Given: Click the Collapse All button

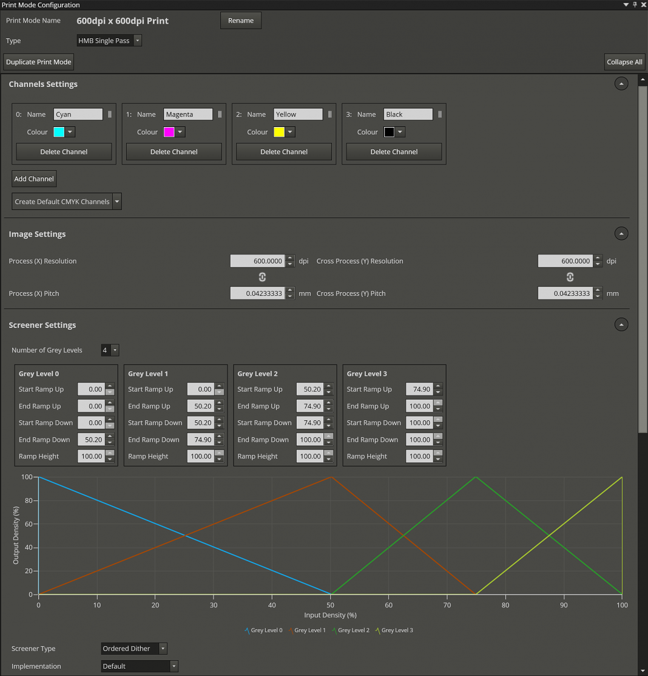Looking at the screenshot, I should [x=624, y=61].
